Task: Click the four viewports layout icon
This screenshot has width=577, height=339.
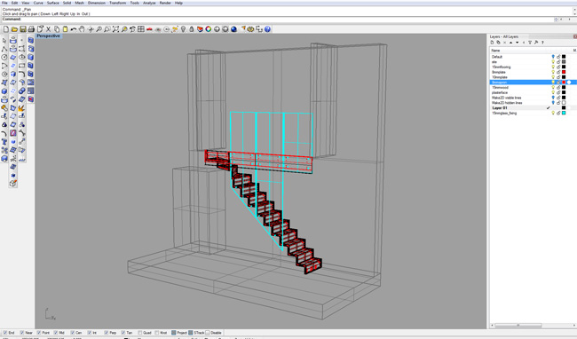Action: (141, 29)
